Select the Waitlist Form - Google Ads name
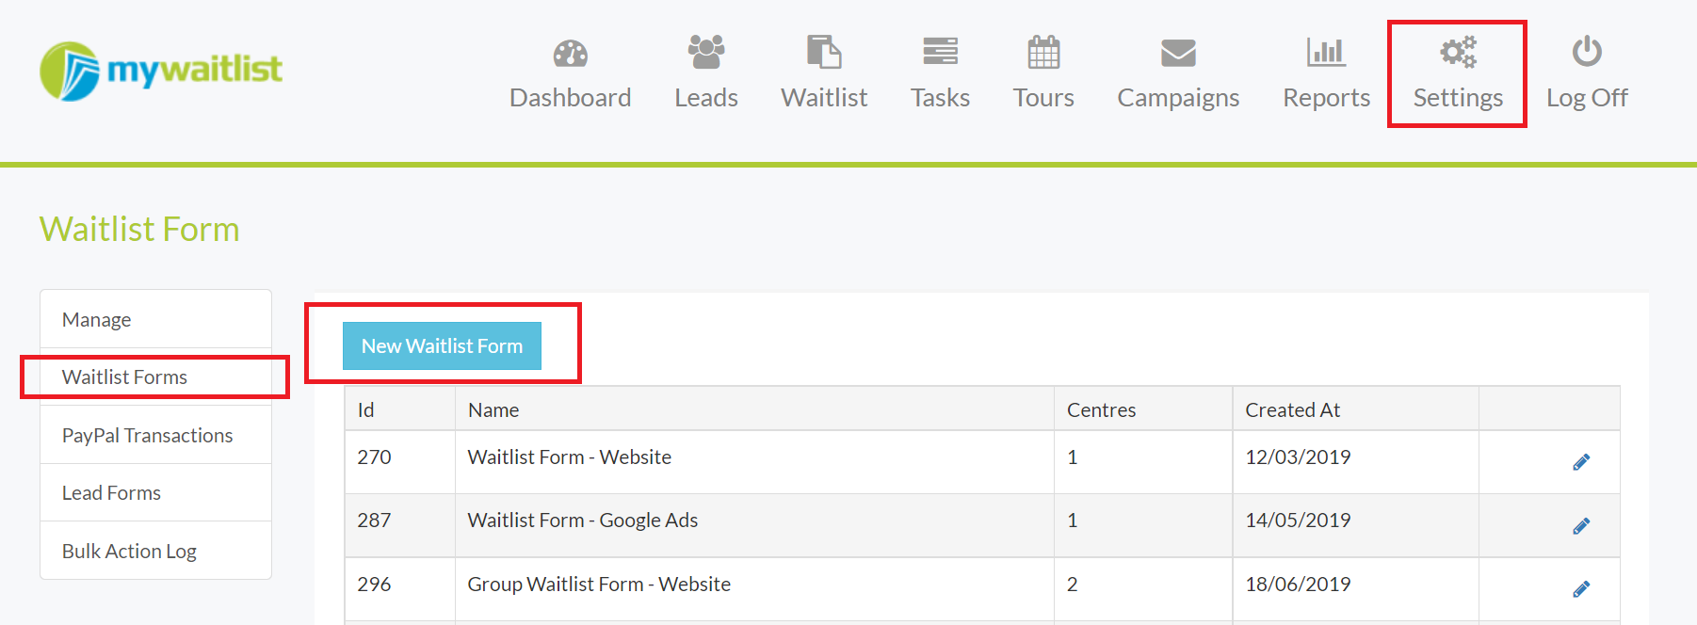The width and height of the screenshot is (1697, 625). coord(583,521)
